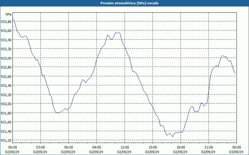Image resolution: width=249 pixels, height=155 pixels.
Task: Click the 03:00 time label
Action: pyautogui.click(x=40, y=148)
